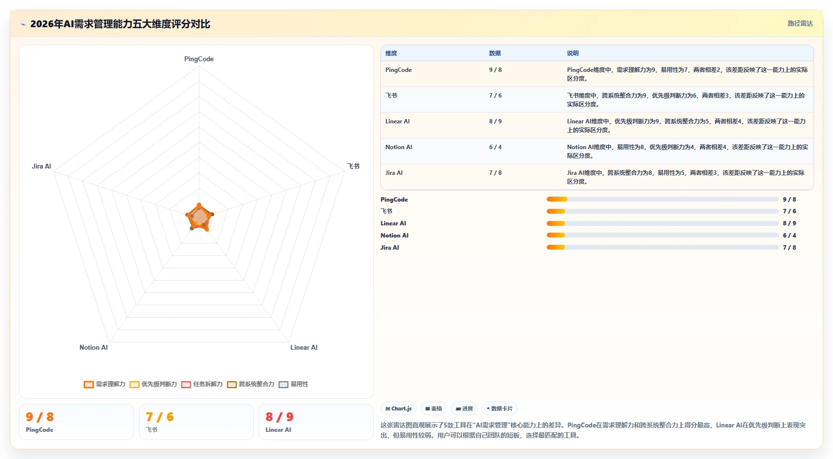Click the 飞书 axis label on the radar
The width and height of the screenshot is (833, 459).
(353, 166)
